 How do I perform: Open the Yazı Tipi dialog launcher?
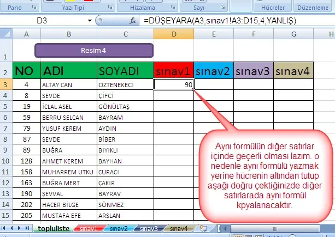pyautogui.click(x=111, y=8)
